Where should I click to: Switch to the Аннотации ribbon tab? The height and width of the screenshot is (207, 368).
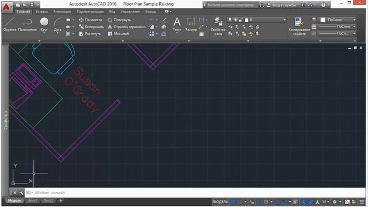(x=62, y=11)
